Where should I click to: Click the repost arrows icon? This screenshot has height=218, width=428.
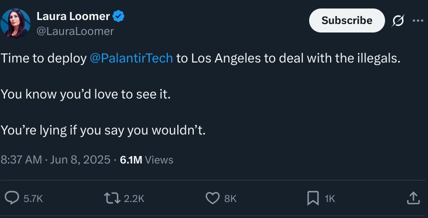click(x=112, y=198)
